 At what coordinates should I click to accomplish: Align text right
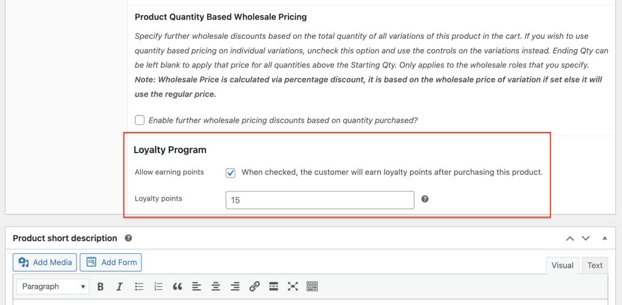pyautogui.click(x=235, y=287)
